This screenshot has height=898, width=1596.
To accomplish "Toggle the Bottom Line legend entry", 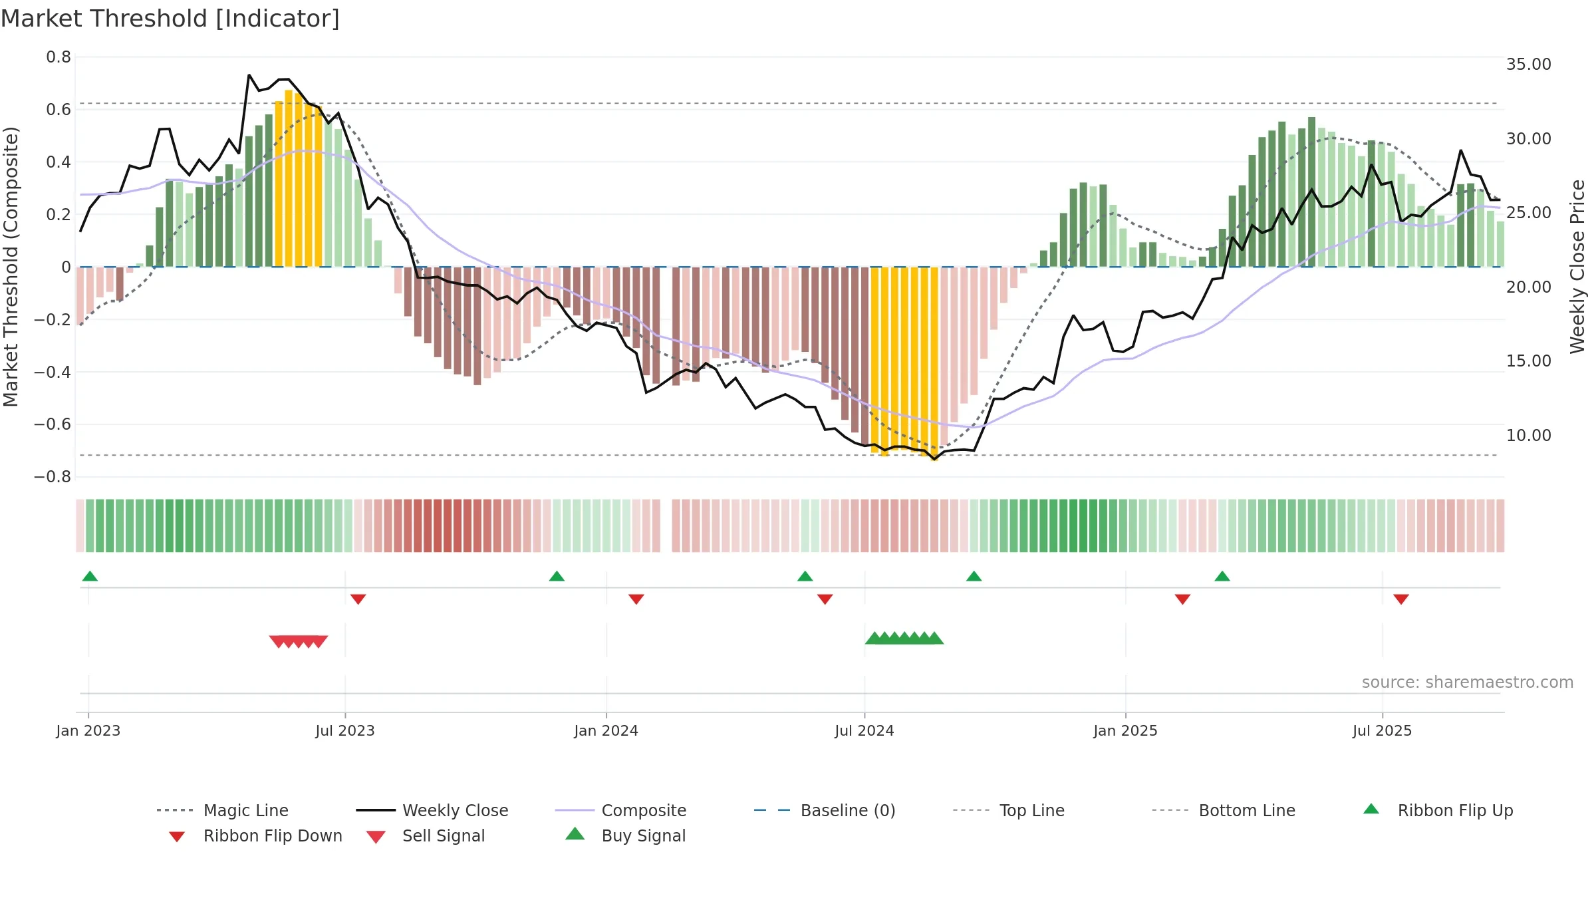I will coord(1224,810).
